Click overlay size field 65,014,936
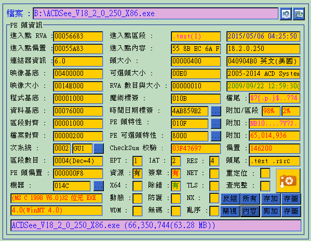Screen dimensions: 311x241 [x=275, y=136]
